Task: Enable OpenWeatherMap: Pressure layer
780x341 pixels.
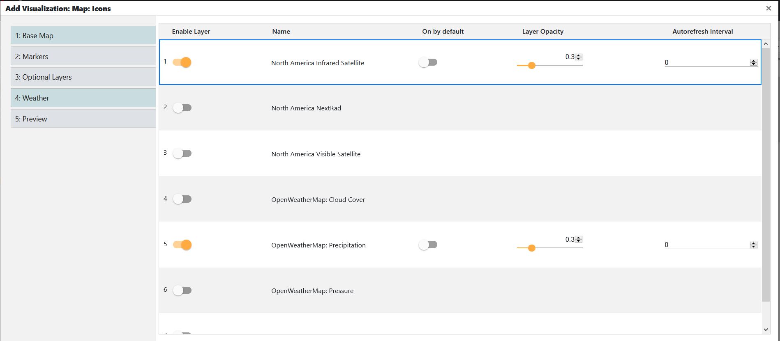Action: tap(182, 291)
